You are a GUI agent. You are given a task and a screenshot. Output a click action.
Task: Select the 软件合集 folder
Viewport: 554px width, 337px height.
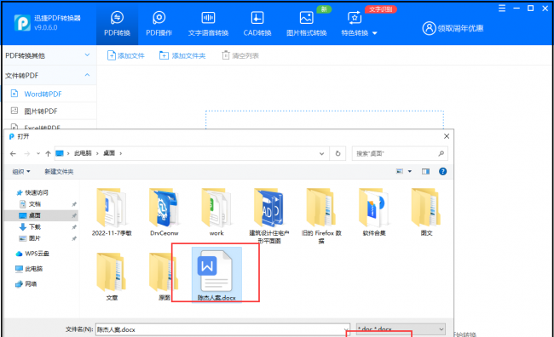(x=374, y=213)
